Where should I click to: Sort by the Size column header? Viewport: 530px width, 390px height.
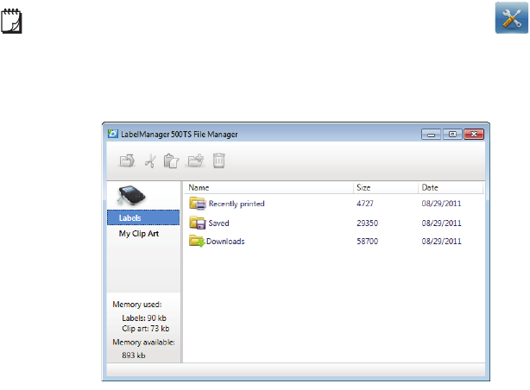tap(386, 187)
